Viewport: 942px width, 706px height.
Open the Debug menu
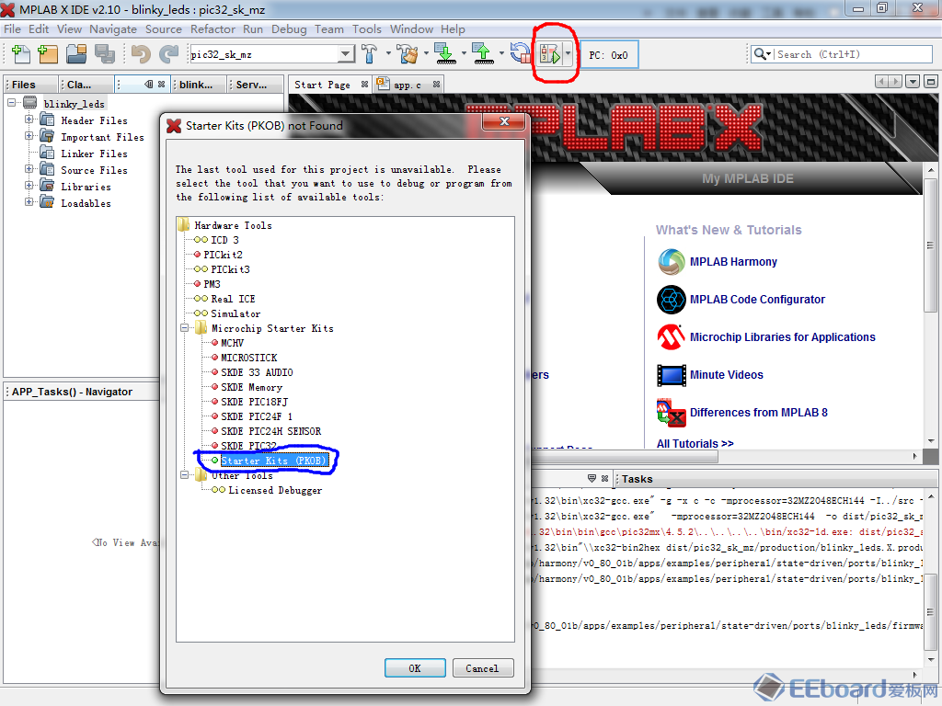(288, 28)
